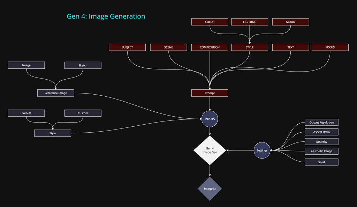Select the Output Resolution setting node
This screenshot has height=207, width=357.
tap(321, 123)
